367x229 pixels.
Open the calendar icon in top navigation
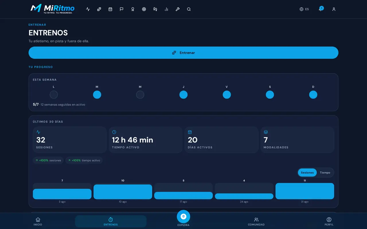[110, 9]
